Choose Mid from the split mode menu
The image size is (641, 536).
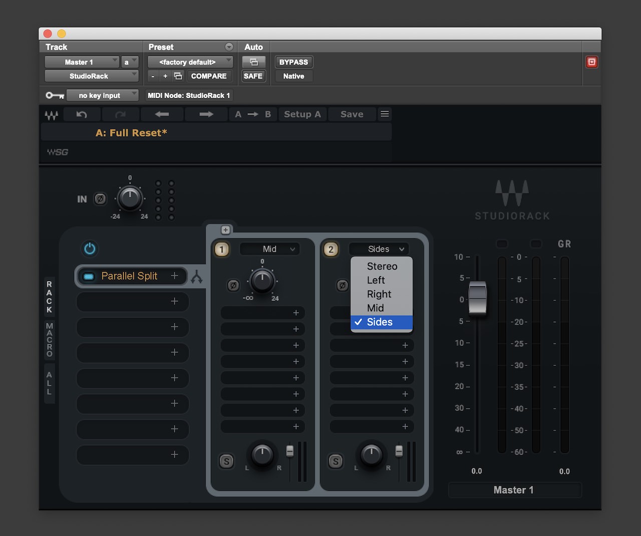click(382, 308)
